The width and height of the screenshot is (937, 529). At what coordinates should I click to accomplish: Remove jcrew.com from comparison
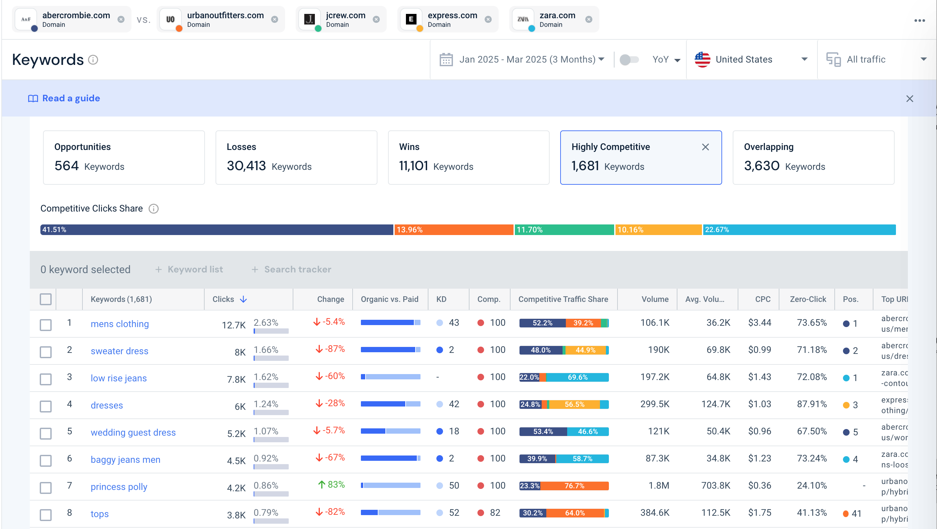click(376, 19)
